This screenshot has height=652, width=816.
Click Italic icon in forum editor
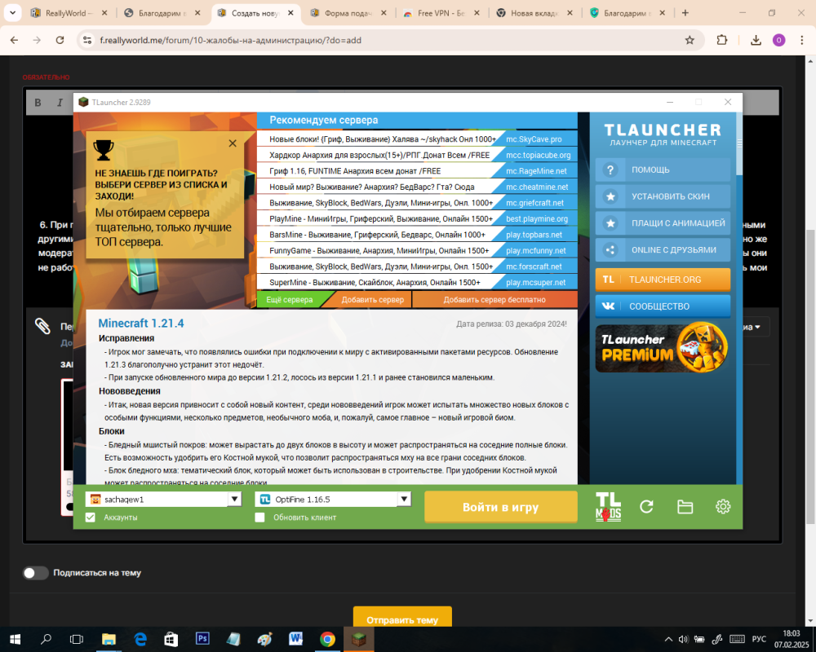coord(60,103)
